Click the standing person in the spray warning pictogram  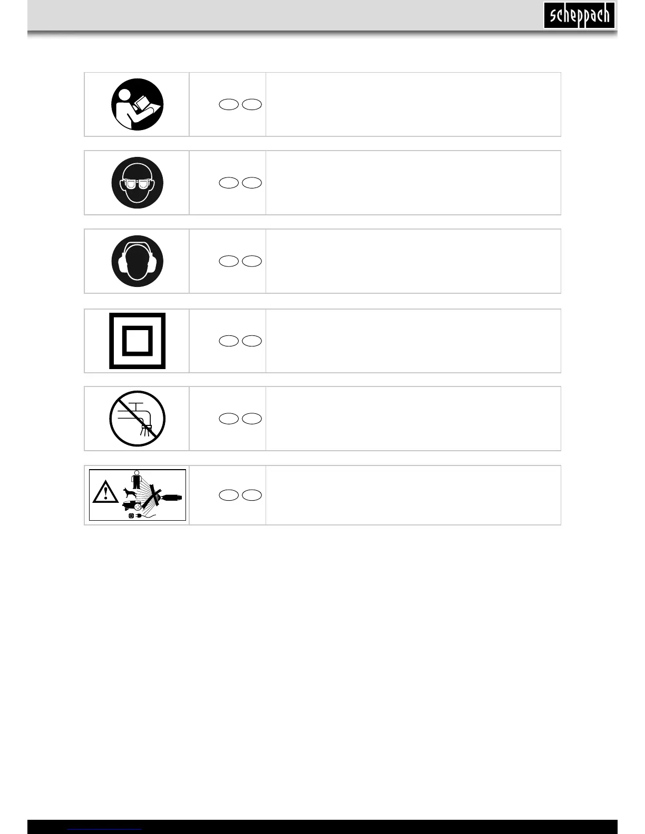136,479
